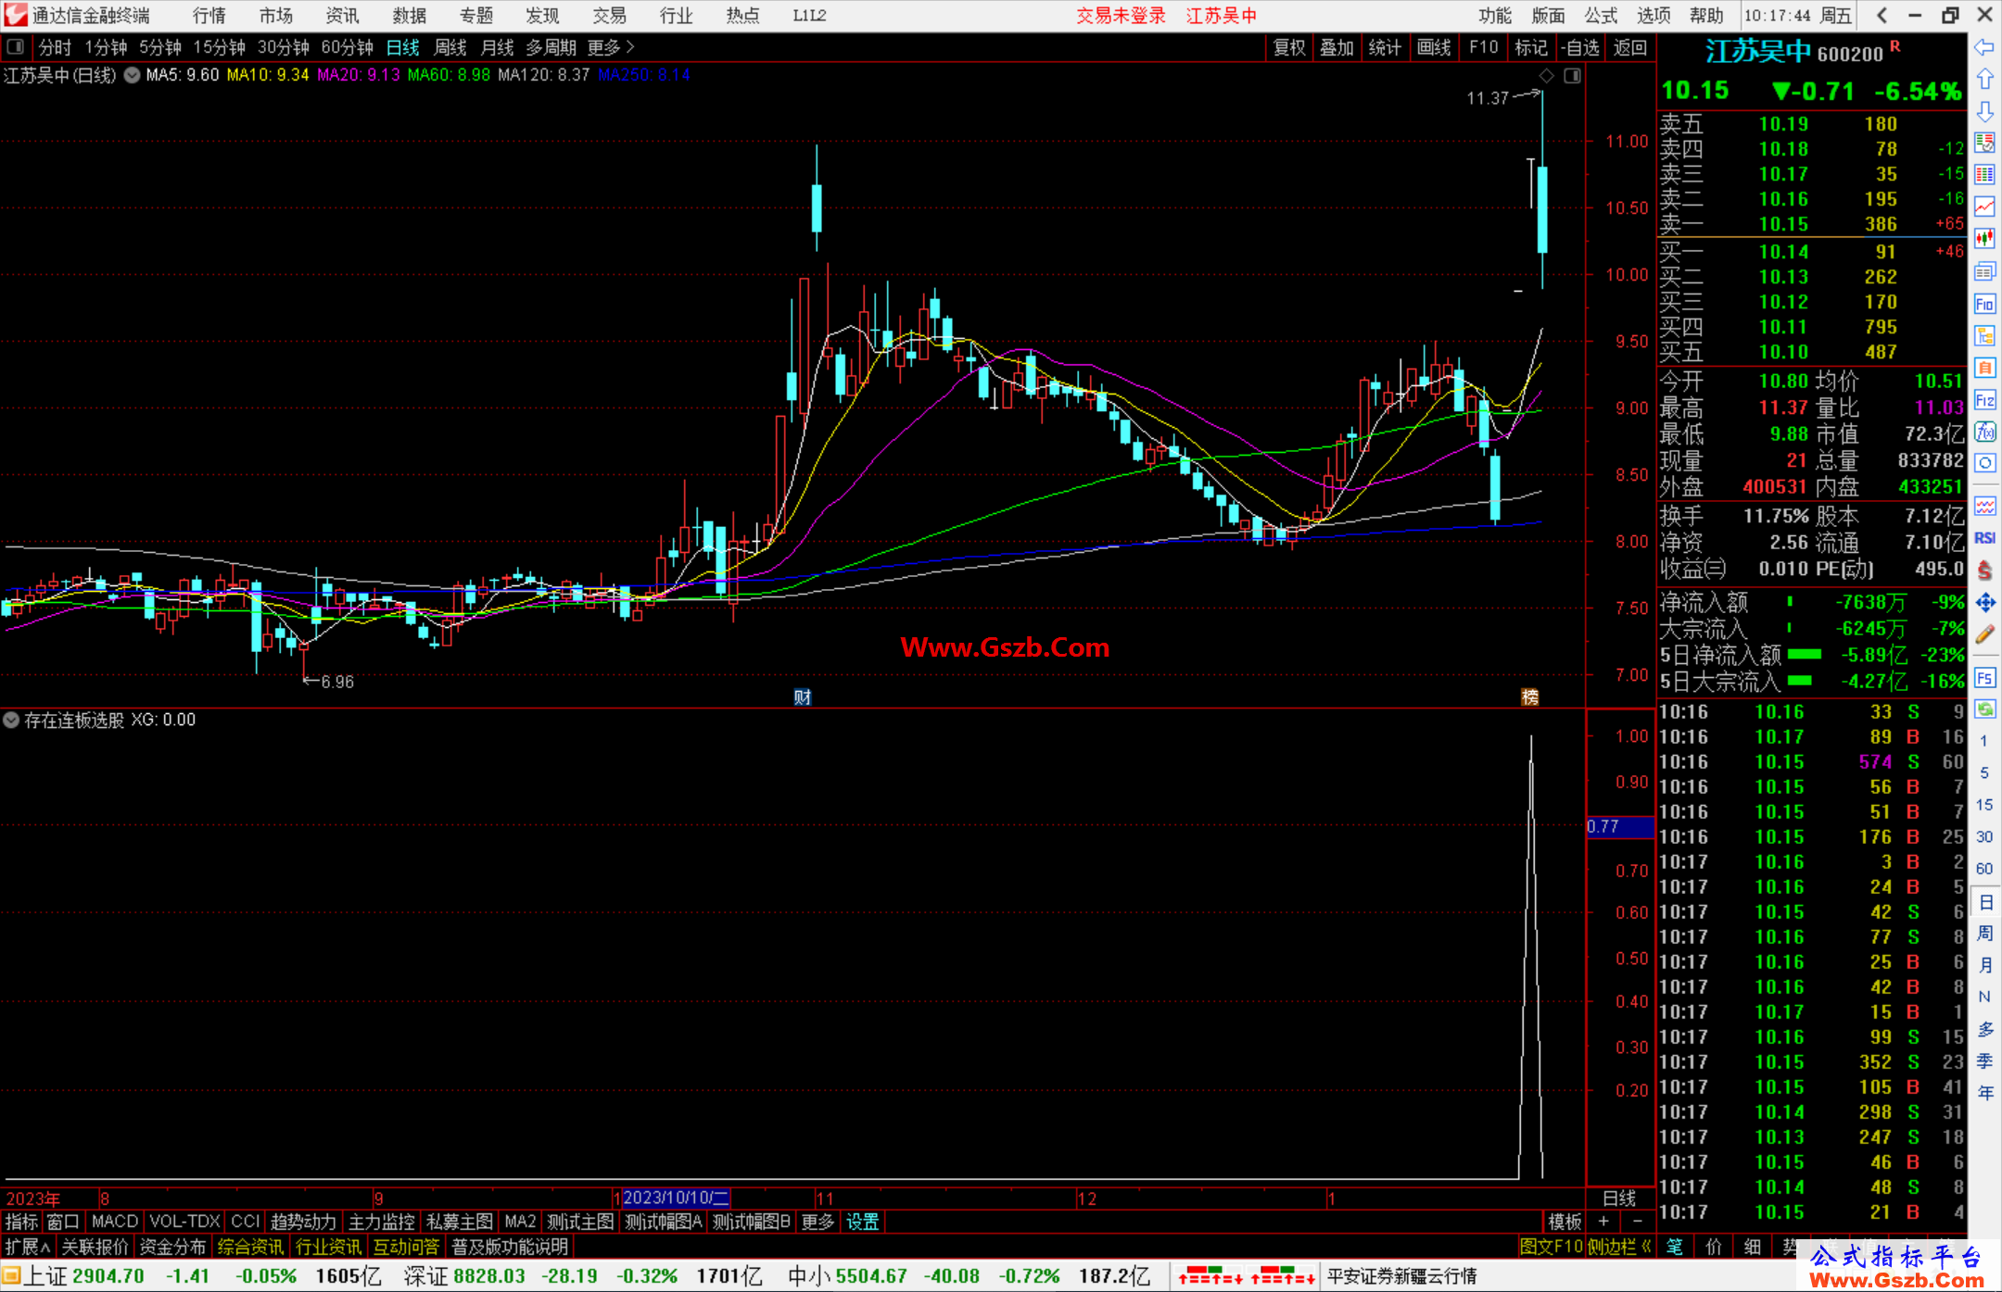Toggle the MA indicator circle next to 江苏吴中(日线)
The height and width of the screenshot is (1292, 2002).
[132, 75]
